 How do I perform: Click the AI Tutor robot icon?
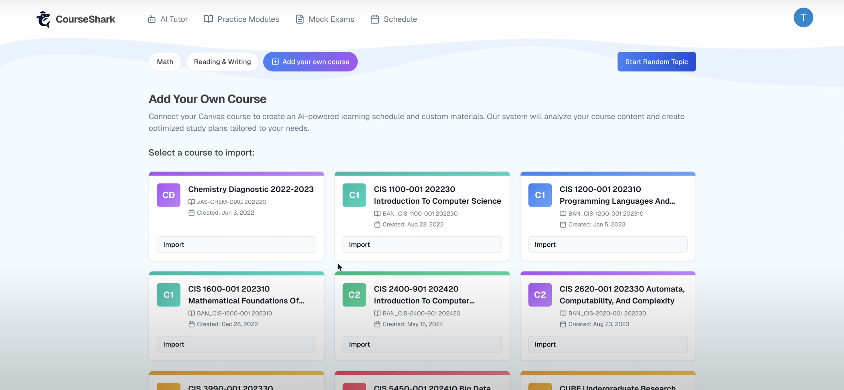[152, 19]
